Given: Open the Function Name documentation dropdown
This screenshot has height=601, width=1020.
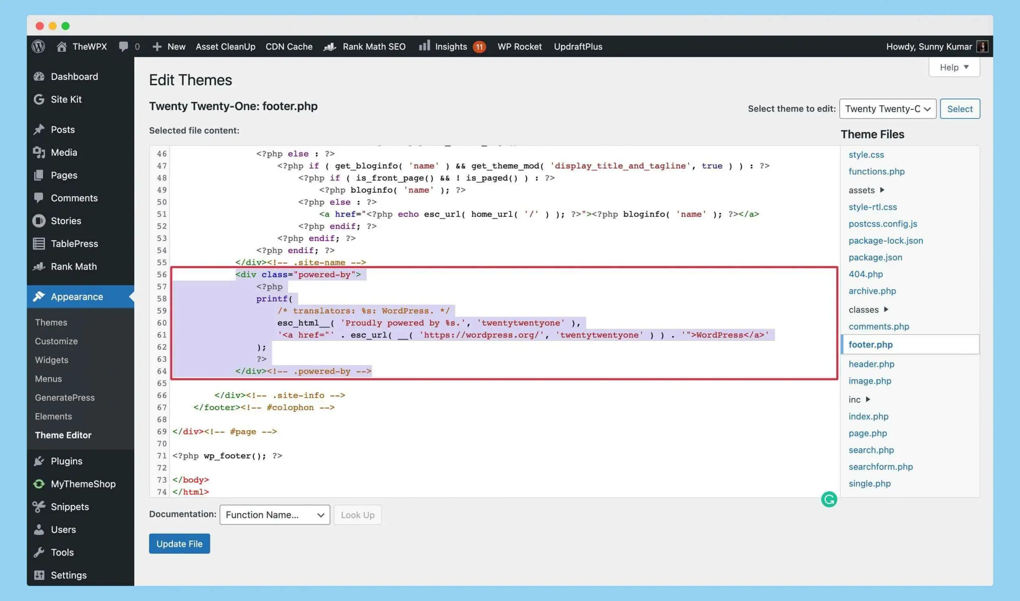Looking at the screenshot, I should pos(275,514).
